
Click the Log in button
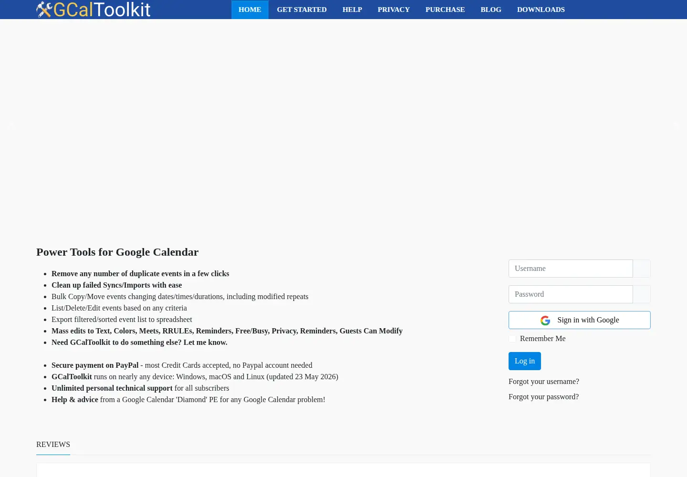coord(525,361)
